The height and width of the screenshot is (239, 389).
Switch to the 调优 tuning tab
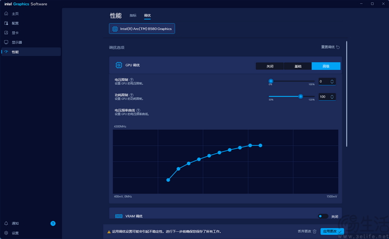(147, 16)
